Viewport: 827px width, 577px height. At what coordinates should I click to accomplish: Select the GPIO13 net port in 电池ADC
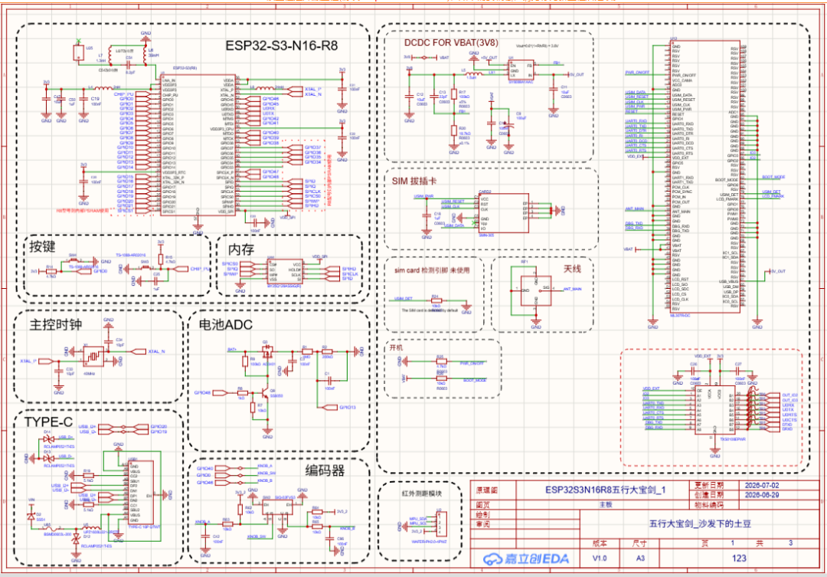point(341,408)
